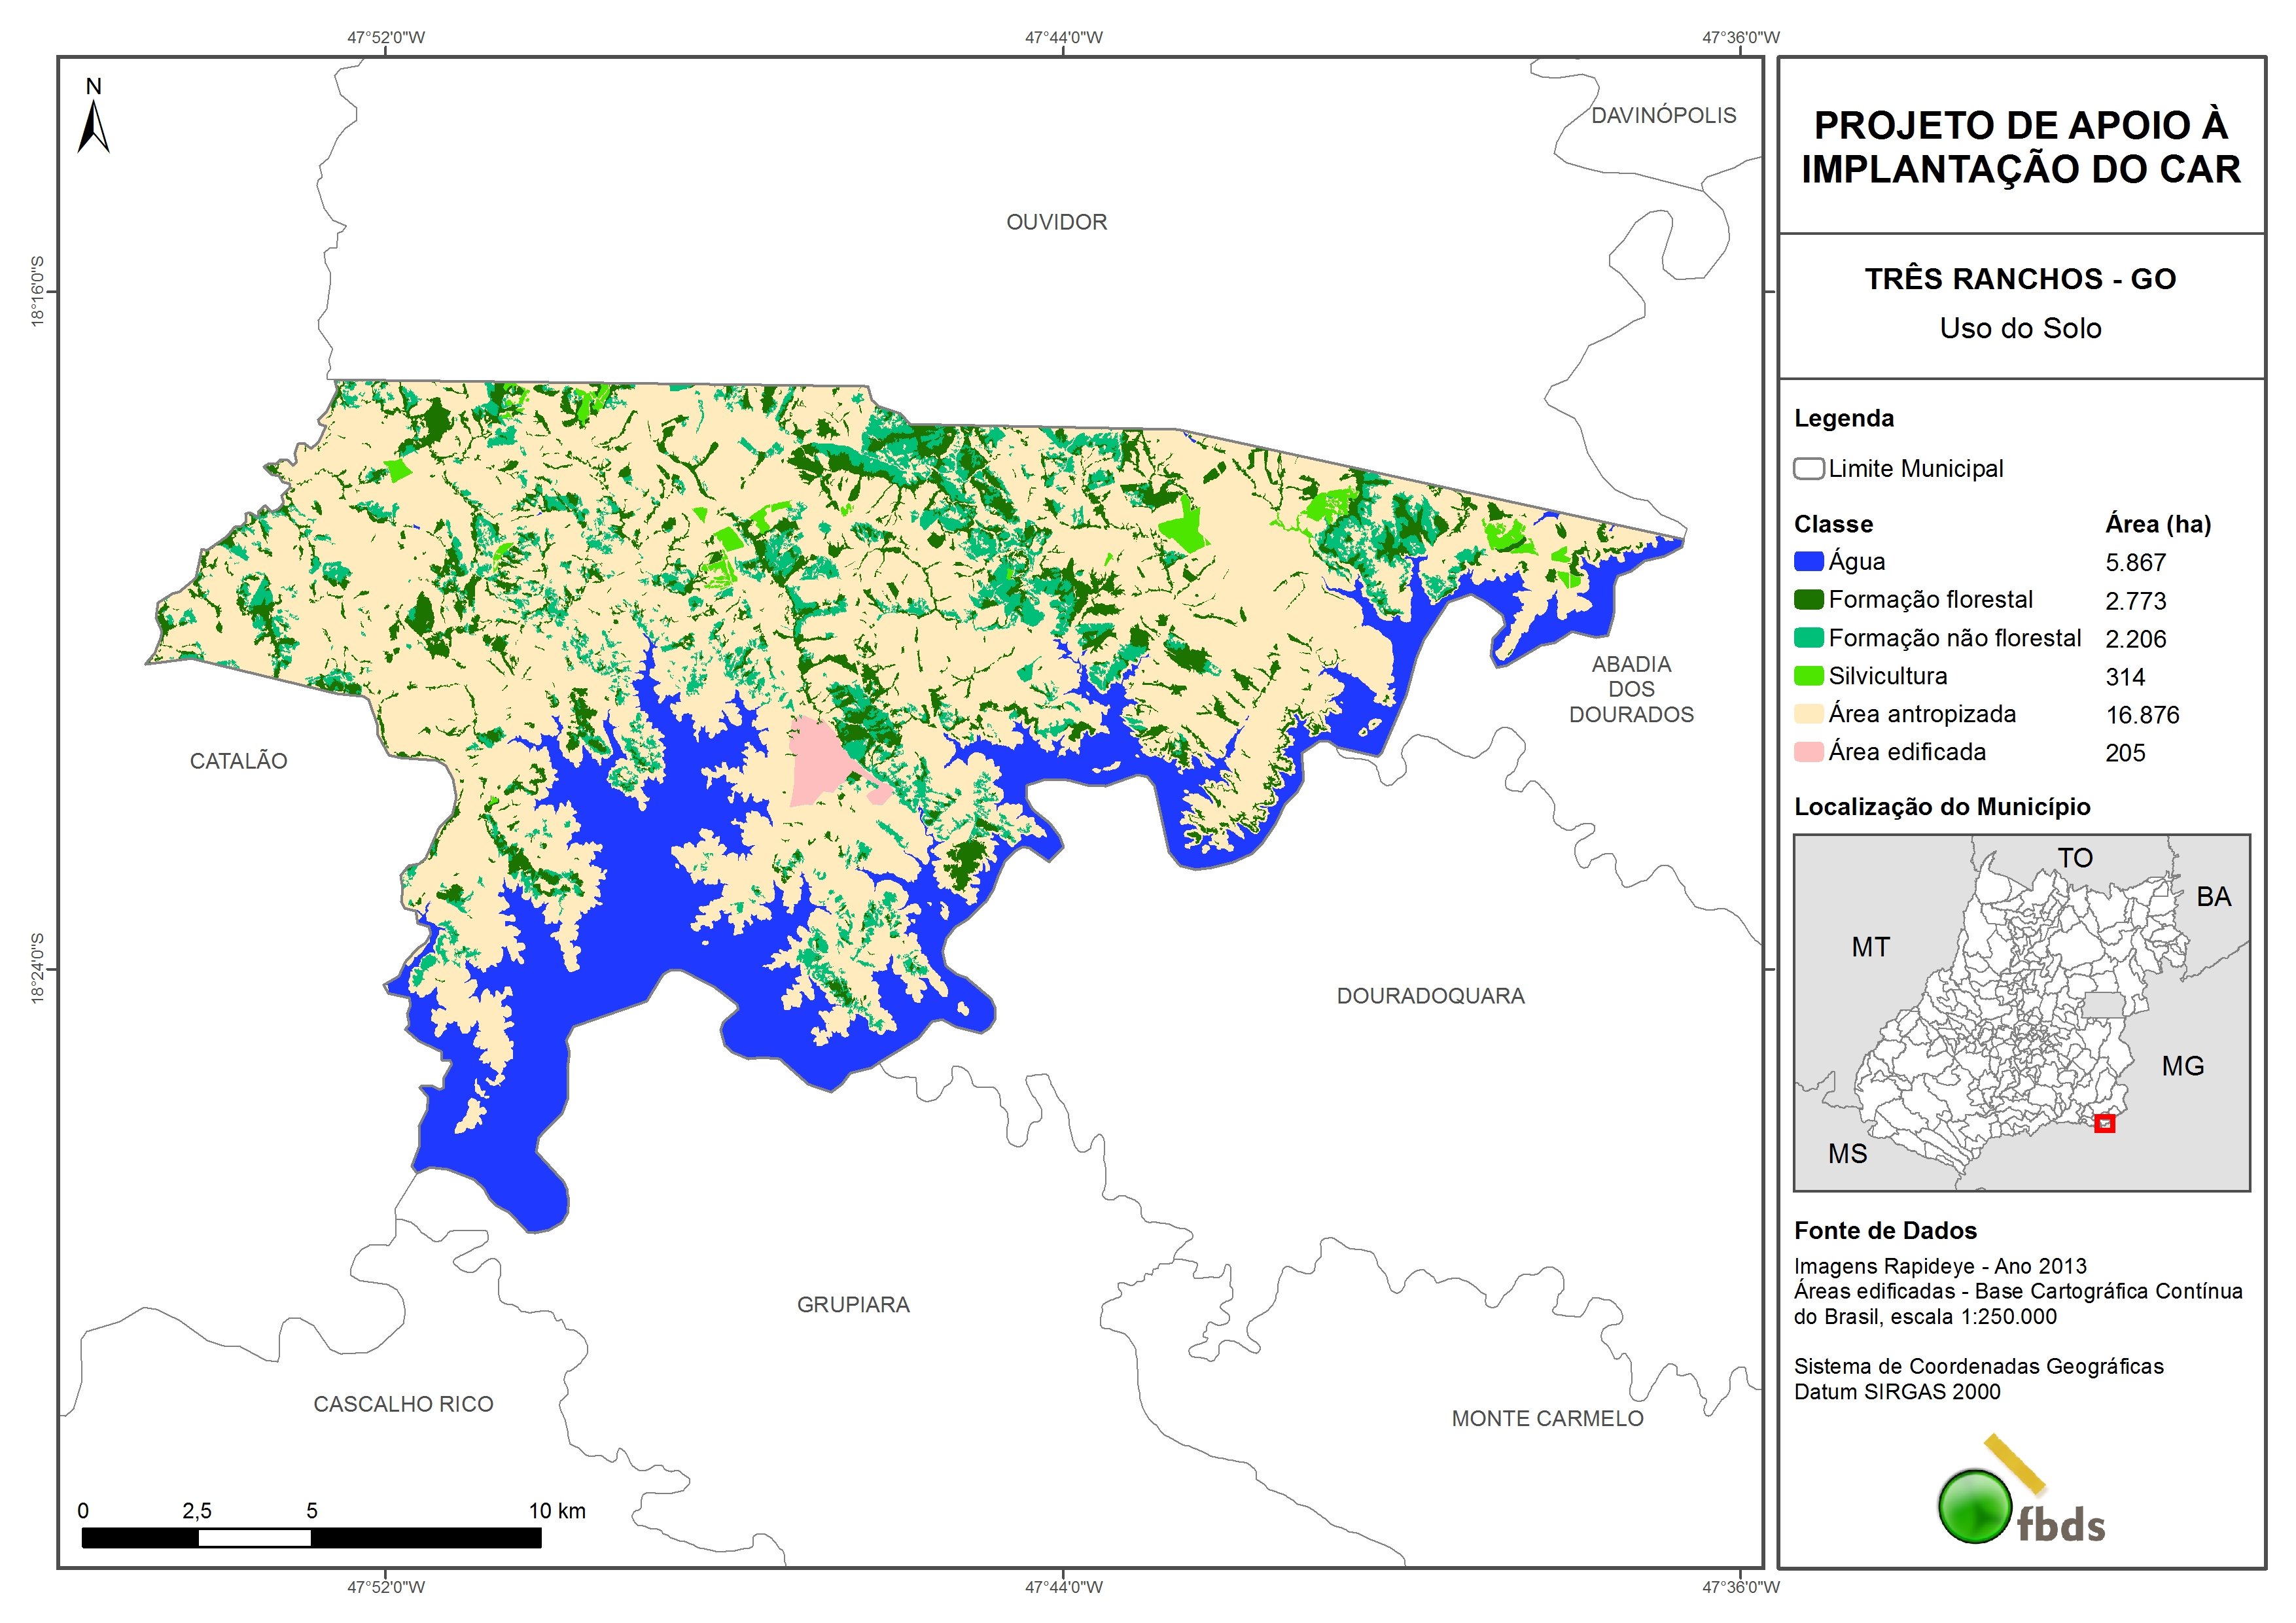
Task: Click the Área antropizada beige swatch
Action: pos(1808,714)
